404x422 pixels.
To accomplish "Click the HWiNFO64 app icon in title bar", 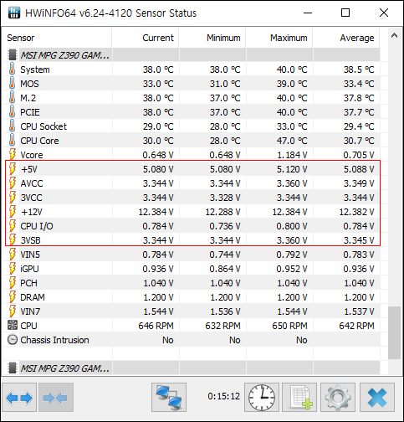I will coord(13,13).
